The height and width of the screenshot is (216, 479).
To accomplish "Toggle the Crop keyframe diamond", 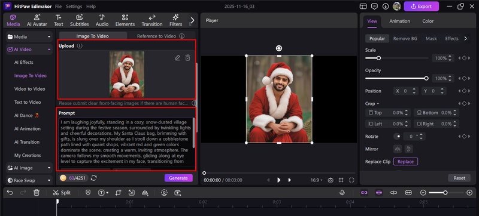I will pyautogui.click(x=464, y=104).
